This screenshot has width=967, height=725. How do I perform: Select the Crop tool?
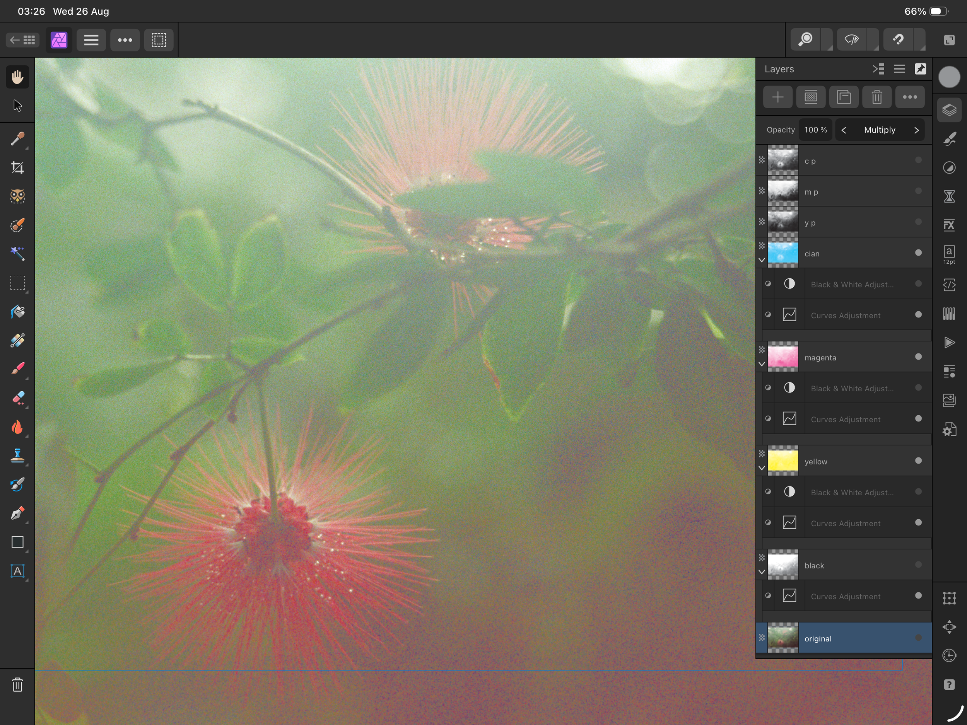(17, 167)
